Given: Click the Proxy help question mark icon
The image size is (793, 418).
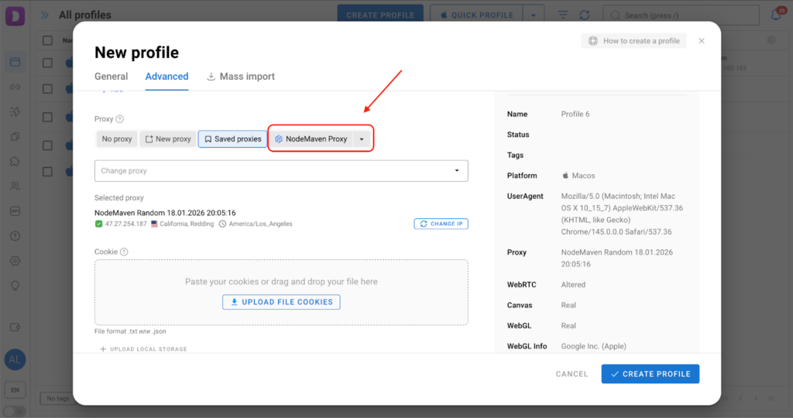Looking at the screenshot, I should click(x=120, y=119).
